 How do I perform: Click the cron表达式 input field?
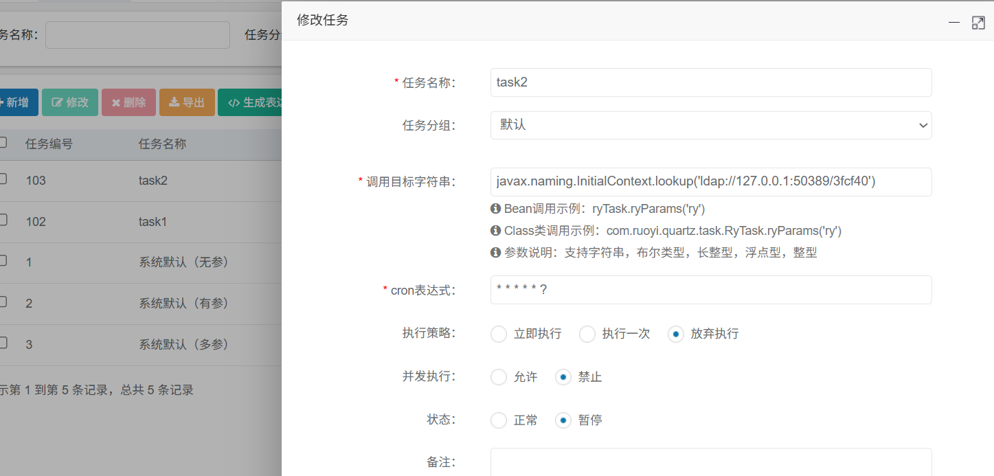(711, 290)
